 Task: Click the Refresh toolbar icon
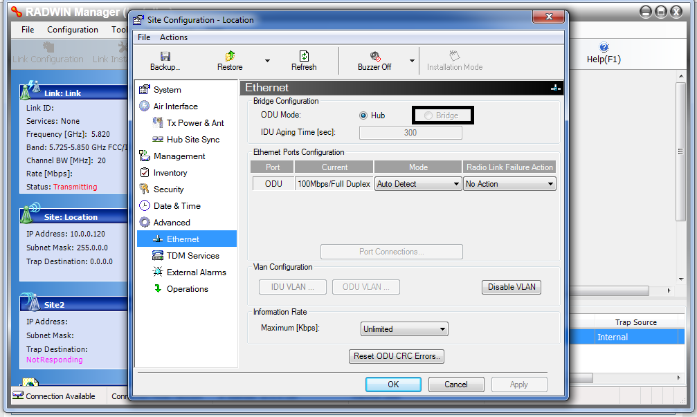(x=304, y=56)
